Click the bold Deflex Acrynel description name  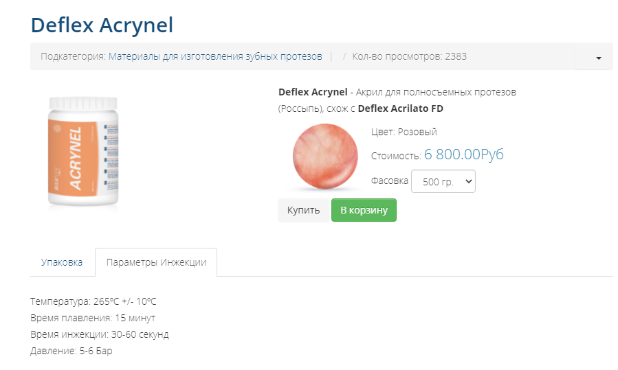click(313, 92)
